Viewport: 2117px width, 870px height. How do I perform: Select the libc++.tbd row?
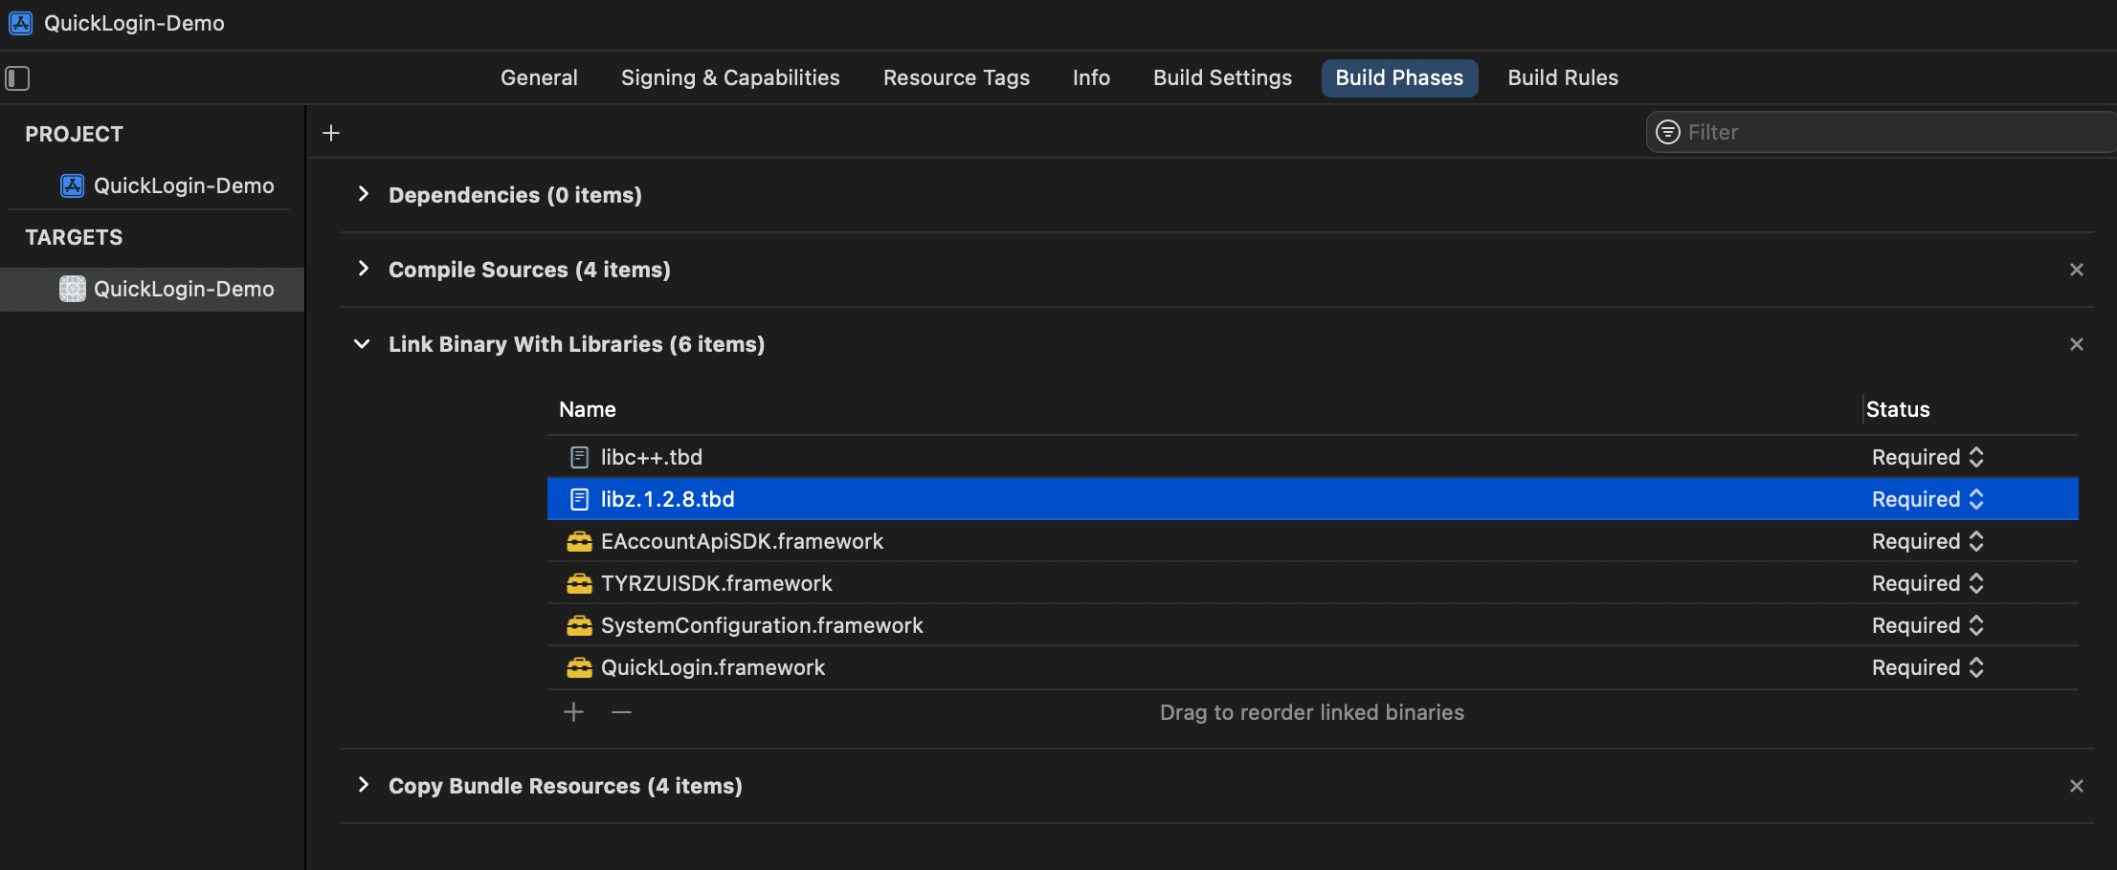(x=1312, y=457)
